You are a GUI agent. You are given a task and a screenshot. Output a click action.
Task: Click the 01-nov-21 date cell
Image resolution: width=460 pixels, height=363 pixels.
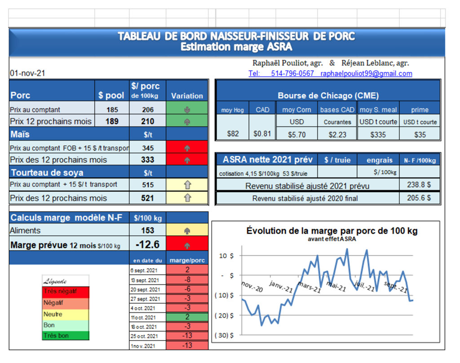click(x=27, y=74)
